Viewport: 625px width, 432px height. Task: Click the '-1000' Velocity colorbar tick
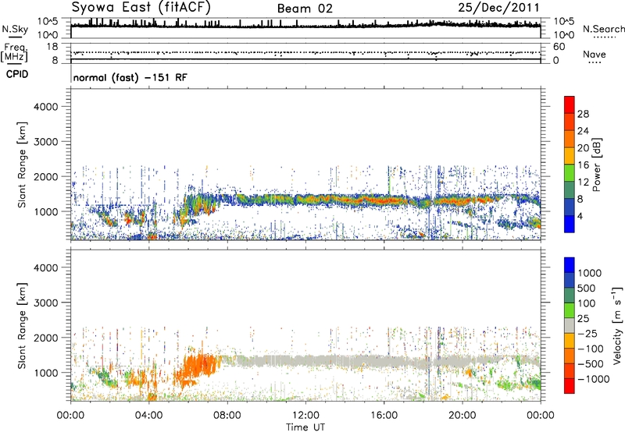click(593, 379)
